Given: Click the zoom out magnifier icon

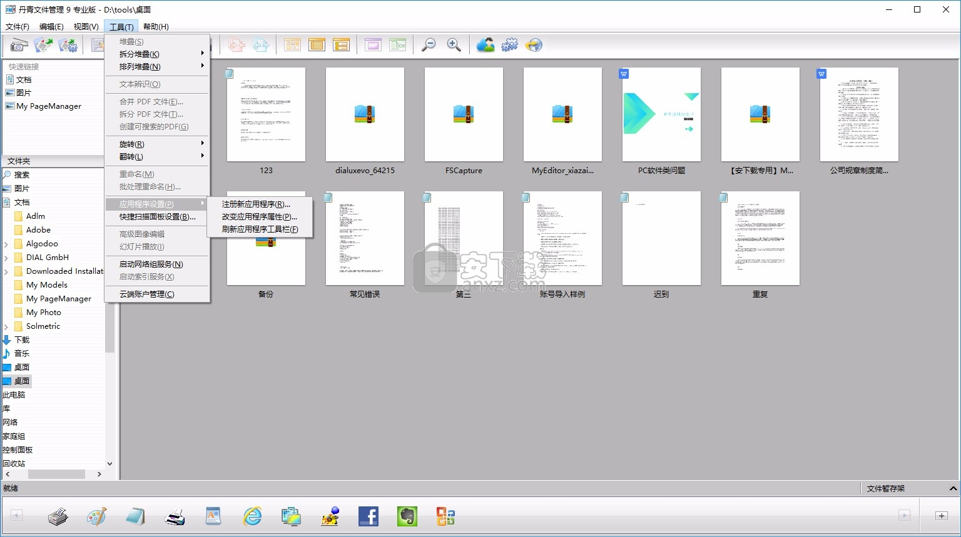Looking at the screenshot, I should click(429, 45).
